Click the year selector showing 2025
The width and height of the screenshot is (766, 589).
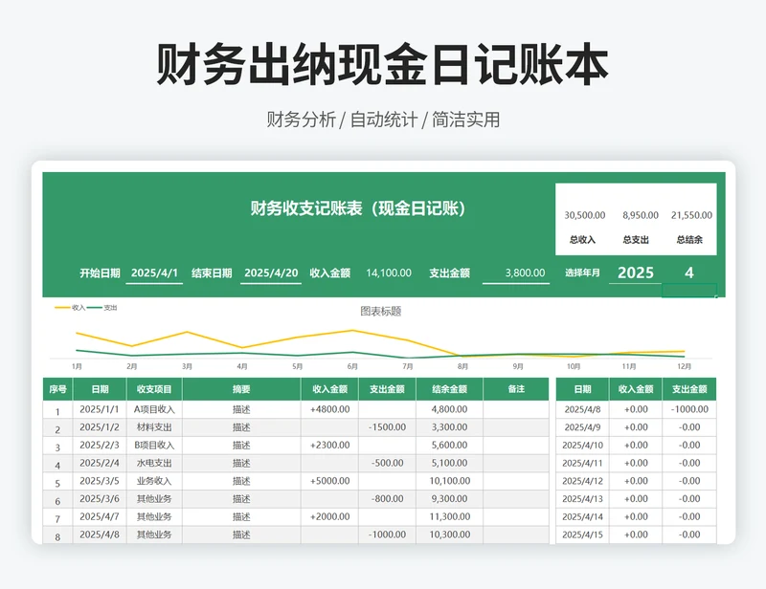635,273
